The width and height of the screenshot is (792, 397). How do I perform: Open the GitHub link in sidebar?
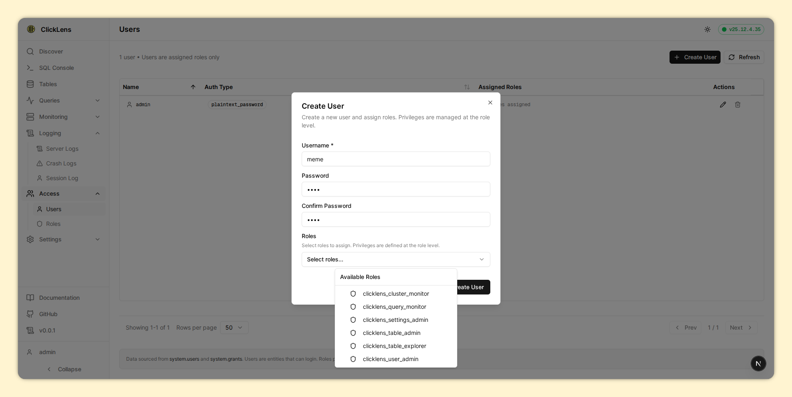(48, 314)
